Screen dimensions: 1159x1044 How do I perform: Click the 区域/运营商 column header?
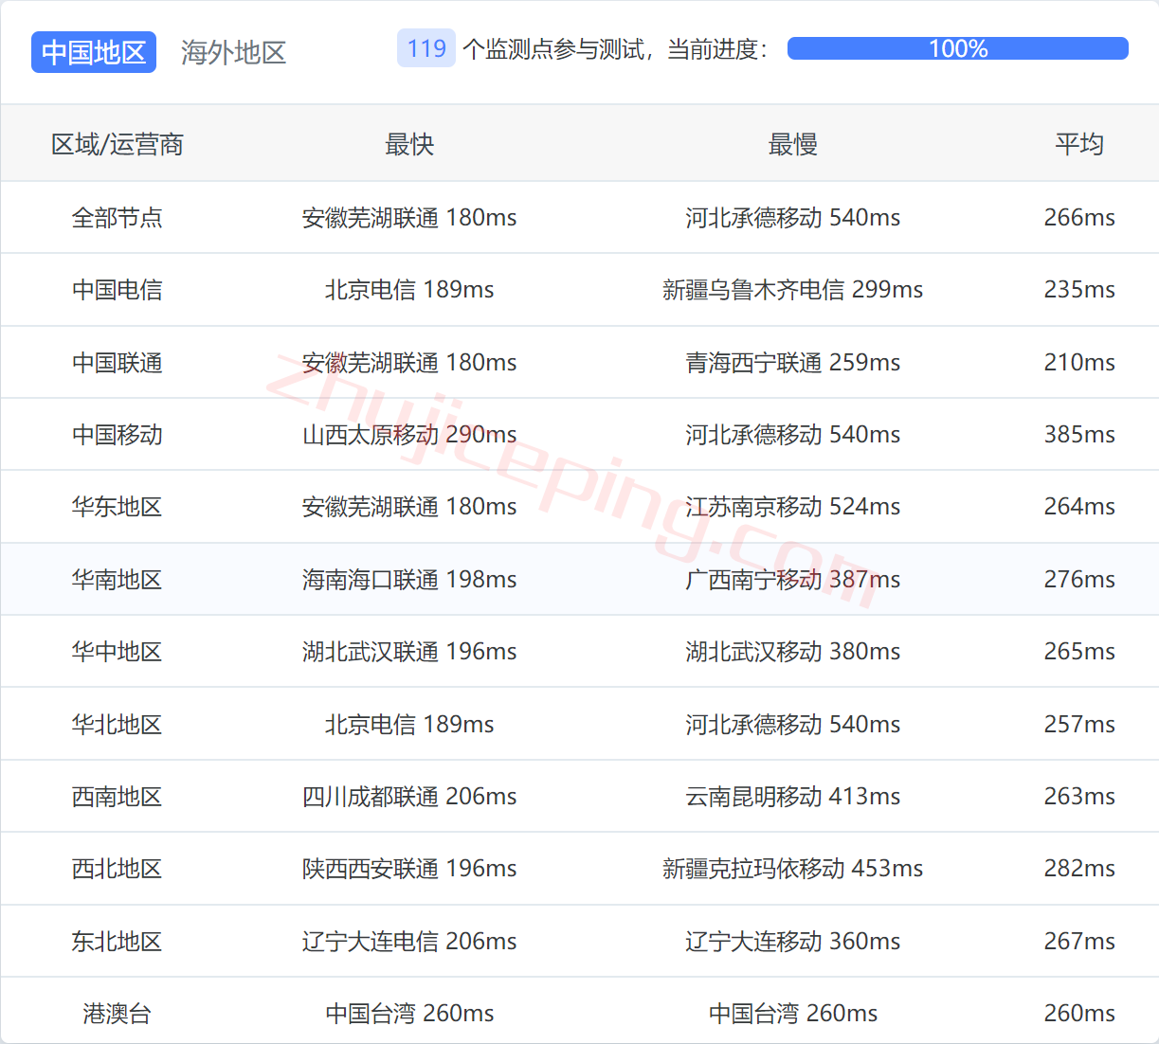(118, 144)
